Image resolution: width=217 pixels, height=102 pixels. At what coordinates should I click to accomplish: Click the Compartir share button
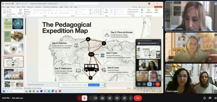pyautogui.click(x=158, y=7)
